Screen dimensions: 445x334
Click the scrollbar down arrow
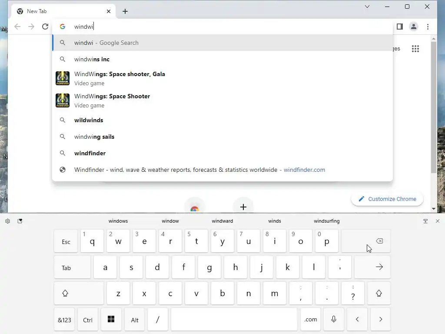(x=433, y=209)
